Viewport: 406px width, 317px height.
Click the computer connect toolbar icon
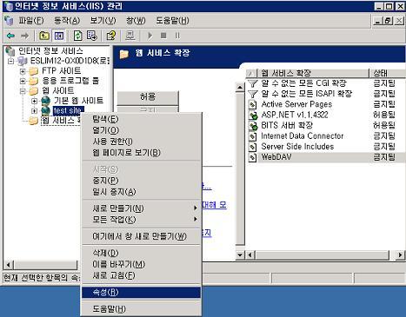[130, 36]
